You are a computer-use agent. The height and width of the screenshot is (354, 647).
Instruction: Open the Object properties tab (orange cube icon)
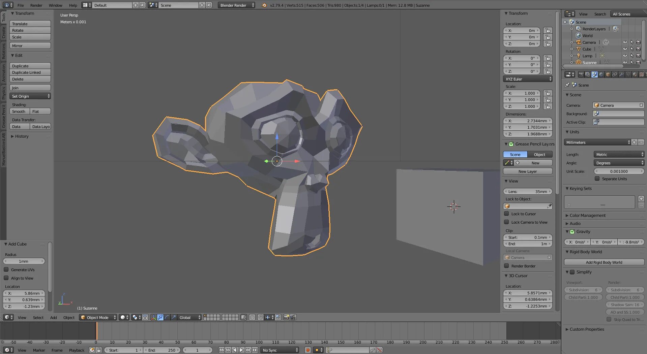point(608,74)
